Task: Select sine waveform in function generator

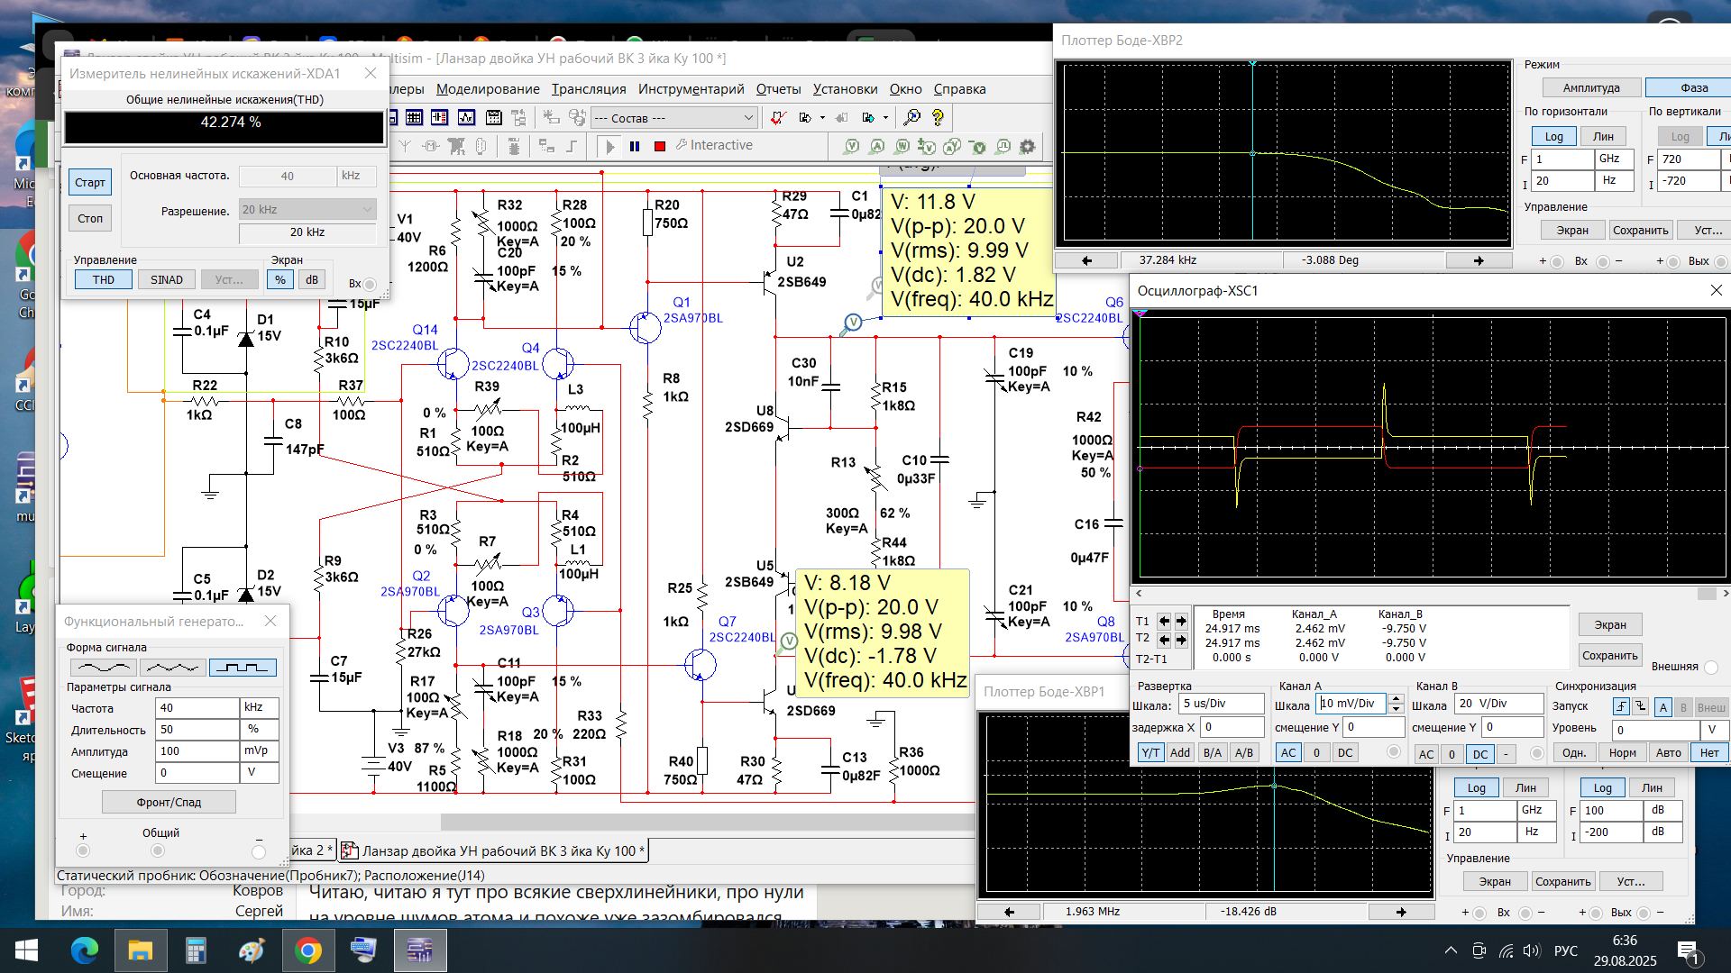Action: [x=103, y=668]
